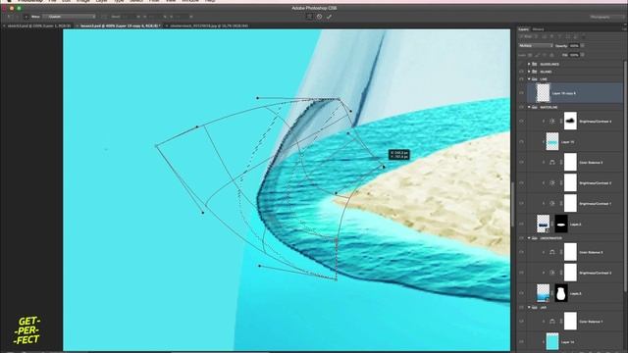Select the Layers panel tab
The height and width of the screenshot is (353, 628).
click(523, 29)
